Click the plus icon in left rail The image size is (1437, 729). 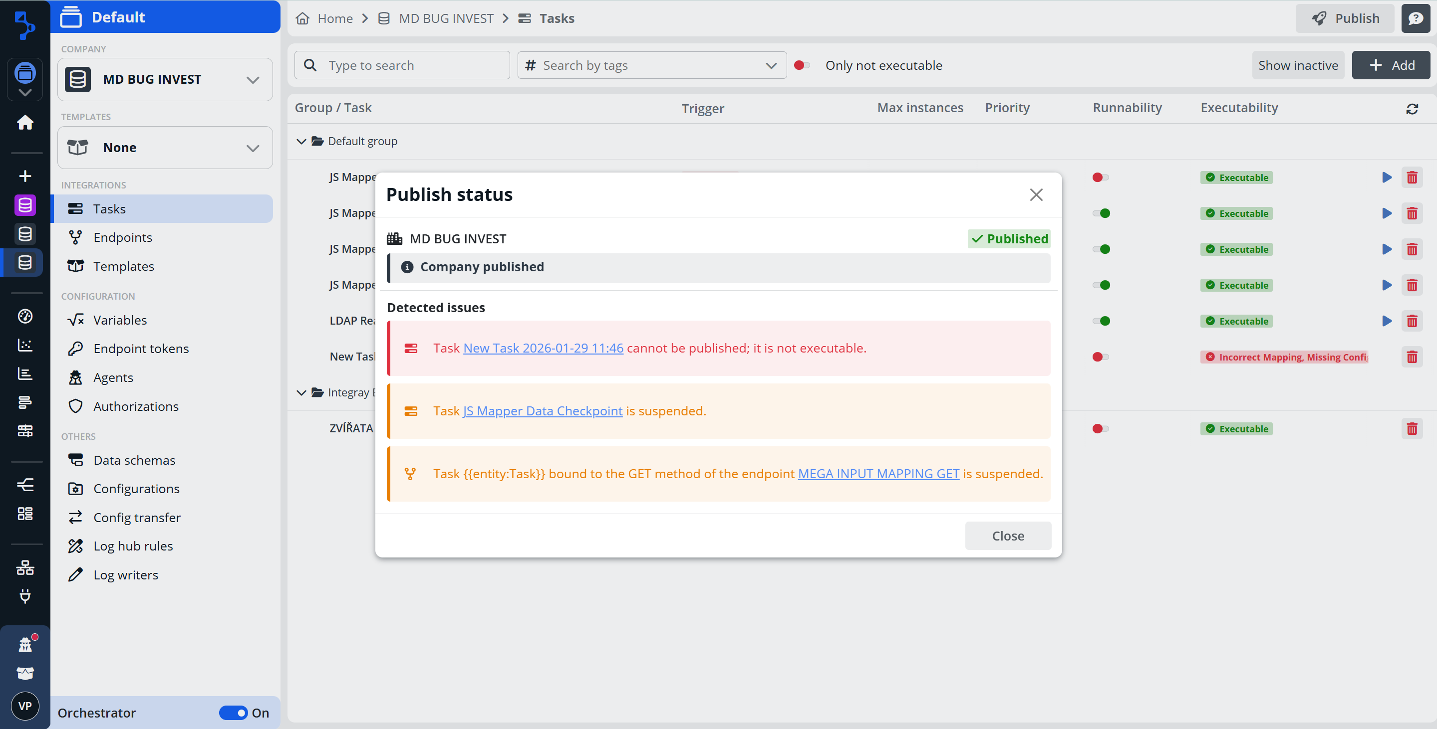coord(25,176)
